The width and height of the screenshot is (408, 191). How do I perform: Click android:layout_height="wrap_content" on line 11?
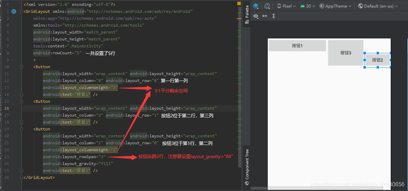tap(173, 74)
